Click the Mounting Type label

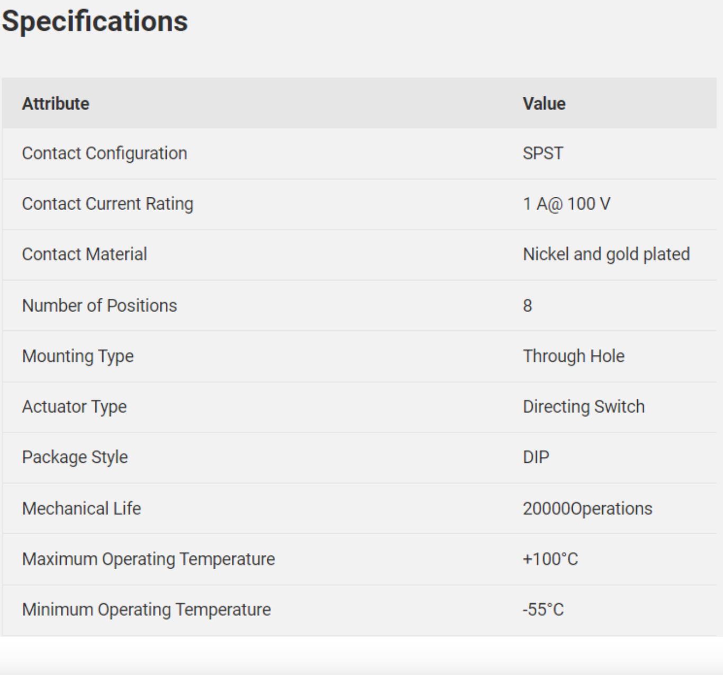pyautogui.click(x=78, y=357)
